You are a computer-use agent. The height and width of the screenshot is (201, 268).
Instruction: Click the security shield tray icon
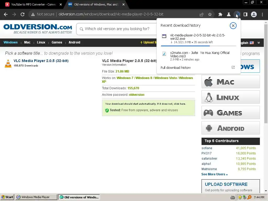[x=240, y=197]
